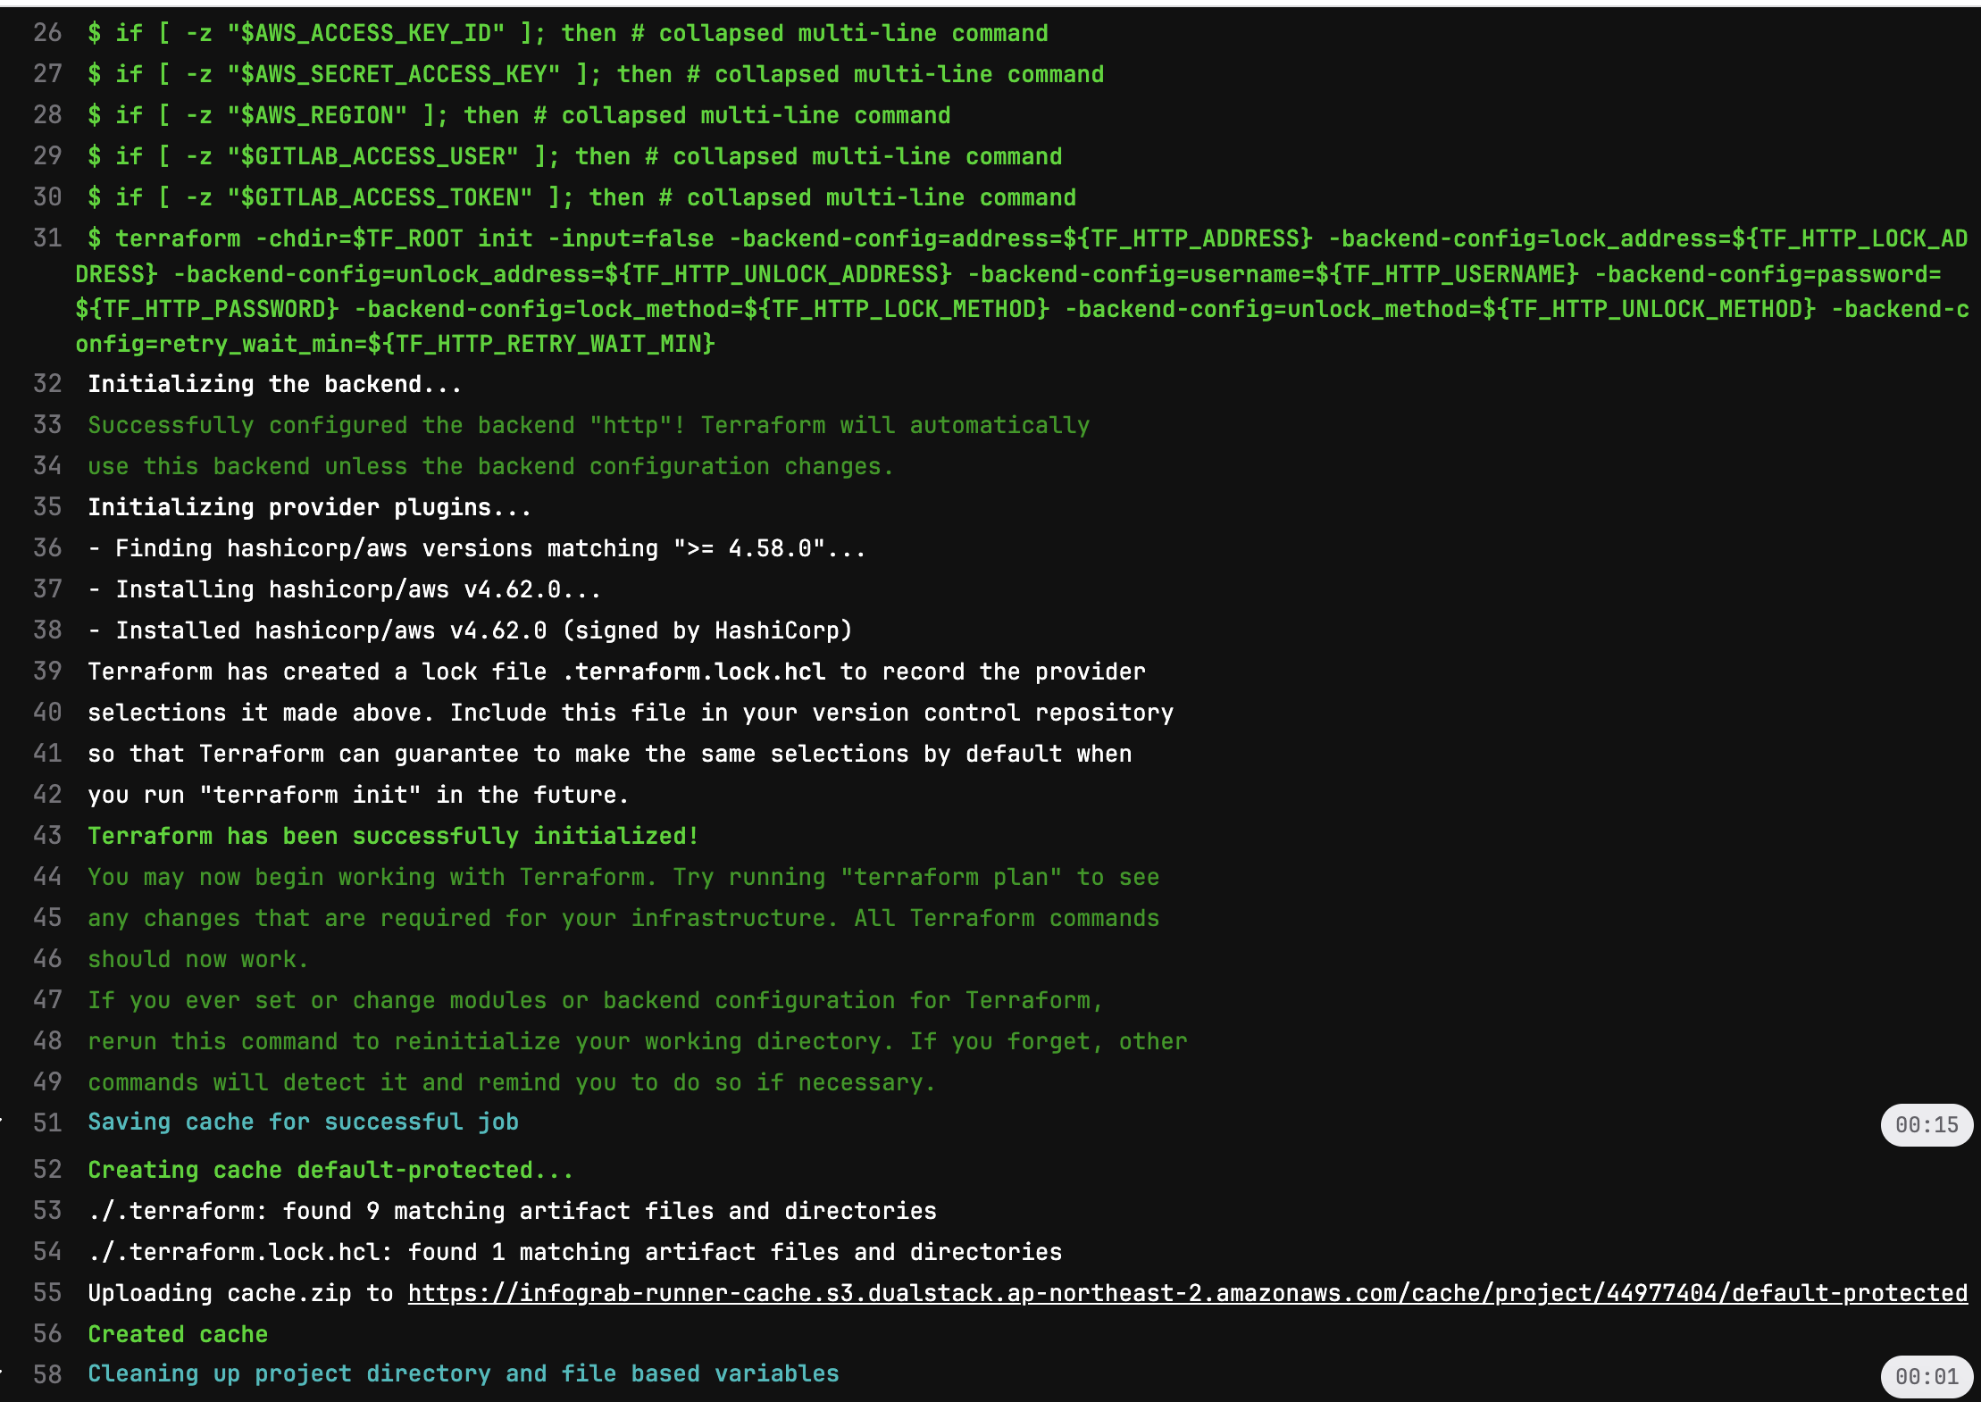Click './.terraform: found 9 matching artifact files' line
The image size is (1981, 1402).
tap(512, 1211)
